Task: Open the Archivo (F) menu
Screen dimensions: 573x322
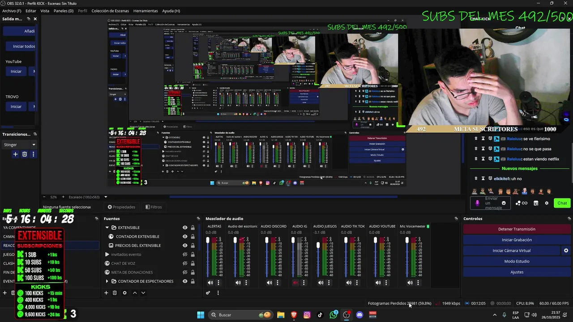Action: click(x=12, y=11)
